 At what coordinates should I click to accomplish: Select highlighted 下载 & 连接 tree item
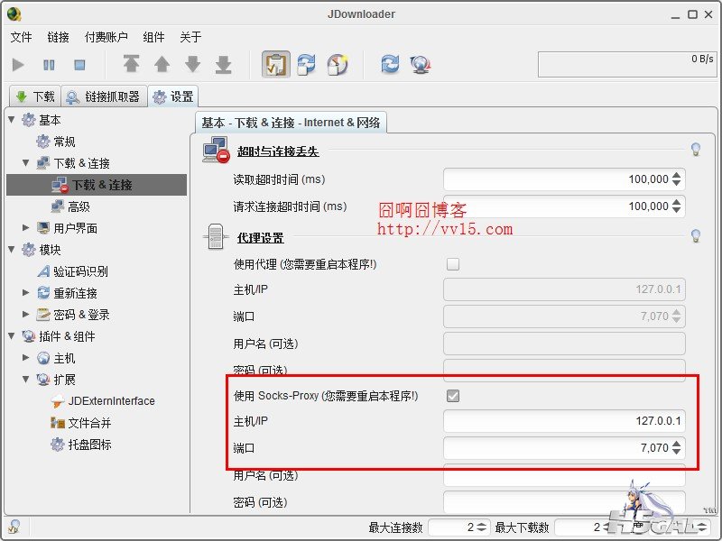pyautogui.click(x=97, y=185)
